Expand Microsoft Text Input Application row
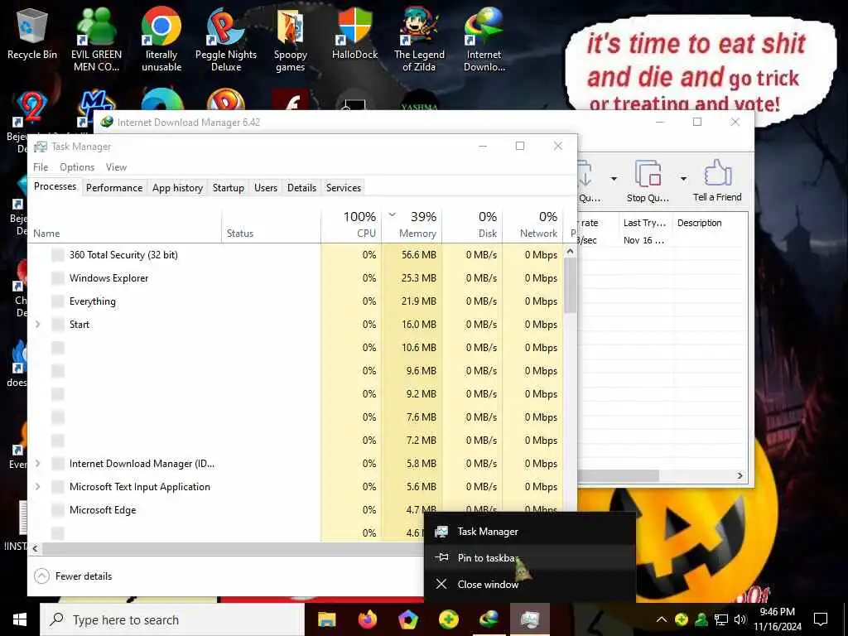Screen dimensions: 848x636 (x=38, y=487)
